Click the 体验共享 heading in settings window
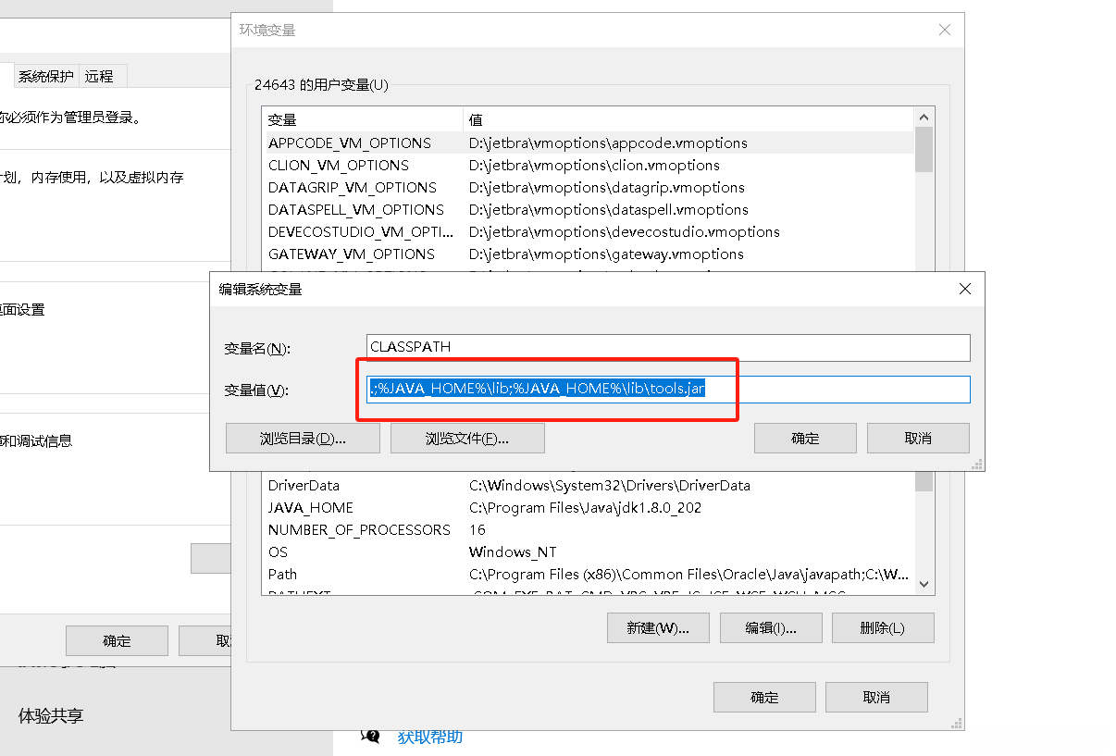This screenshot has height=756, width=1116. 51,715
